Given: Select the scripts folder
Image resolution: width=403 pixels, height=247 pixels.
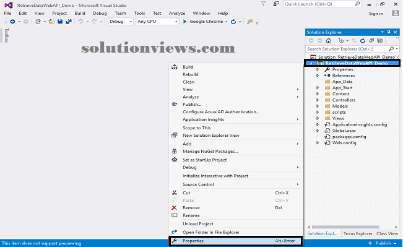Looking at the screenshot, I should coord(339,112).
